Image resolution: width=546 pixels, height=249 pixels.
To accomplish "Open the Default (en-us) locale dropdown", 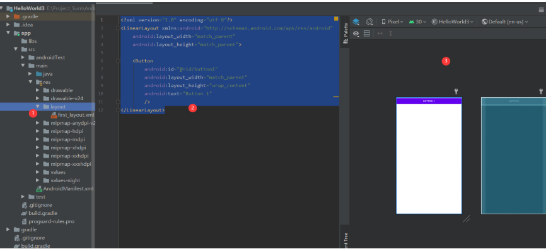I will [x=505, y=21].
